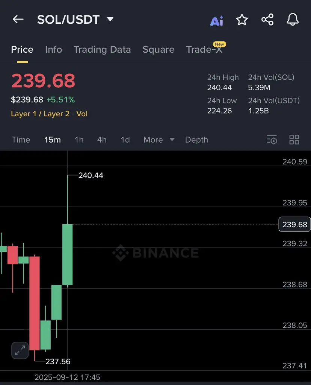311x385 pixels.
Task: Tap the Layer 1 / Layer 2 tag
Action: tap(40, 114)
